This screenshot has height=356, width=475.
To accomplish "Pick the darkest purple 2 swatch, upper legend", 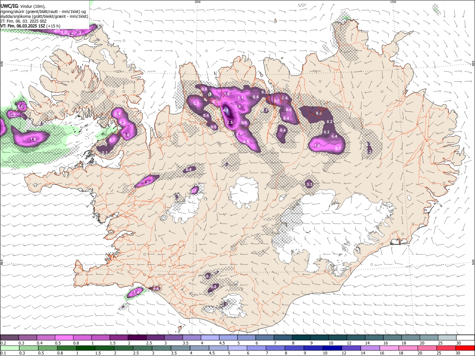I will coord(137,338).
